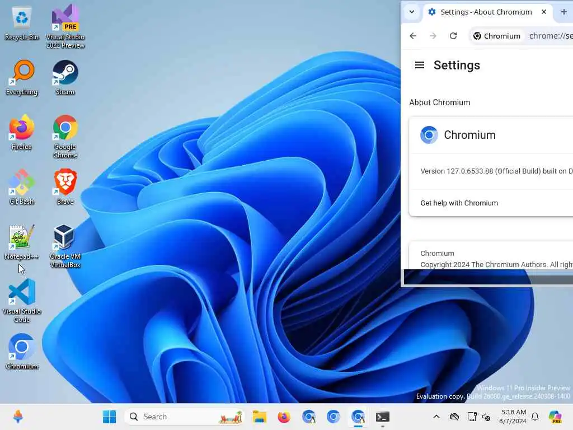Select the Notepad++ desktop shortcut
Viewport: 573px width, 430px height.
22,242
